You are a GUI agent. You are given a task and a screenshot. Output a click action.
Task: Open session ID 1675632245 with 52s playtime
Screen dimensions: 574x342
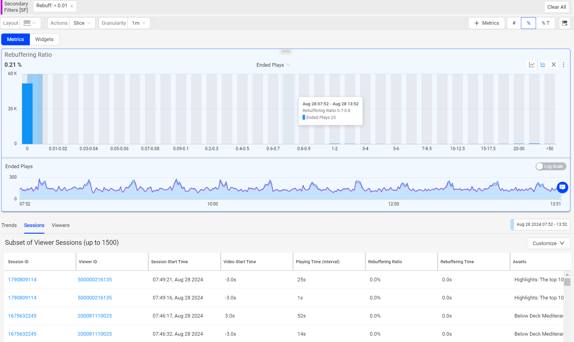point(22,316)
